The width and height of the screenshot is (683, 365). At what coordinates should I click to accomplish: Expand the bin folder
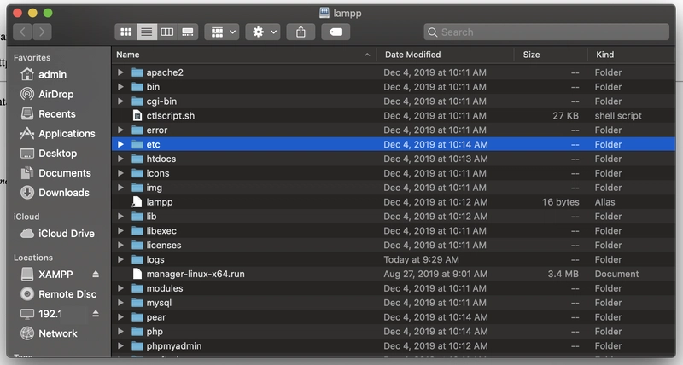point(120,87)
